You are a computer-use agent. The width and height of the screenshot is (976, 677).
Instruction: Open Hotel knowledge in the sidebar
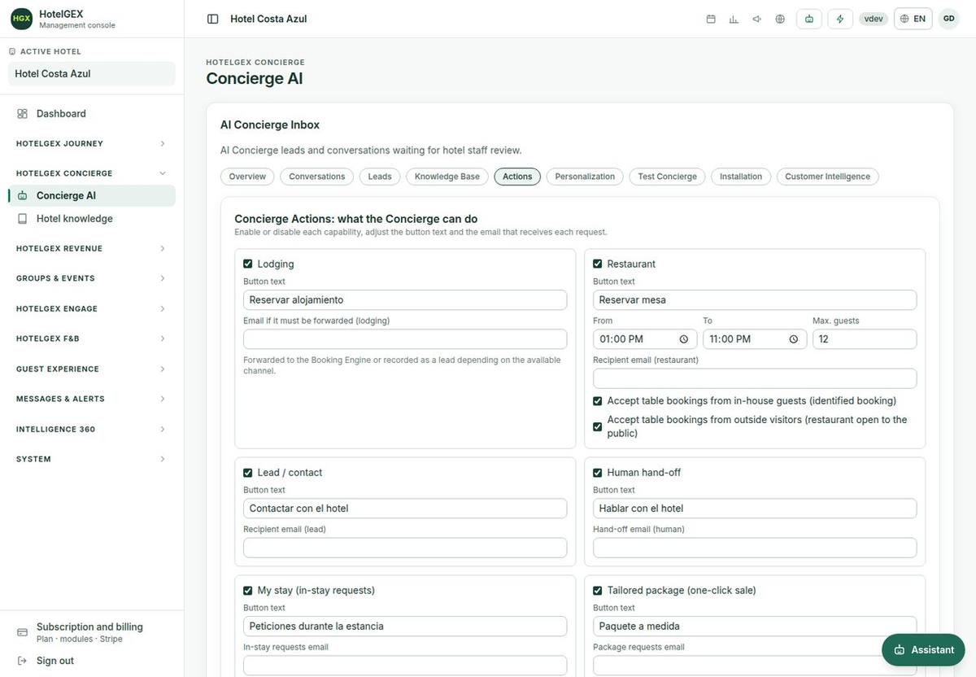(x=91, y=219)
